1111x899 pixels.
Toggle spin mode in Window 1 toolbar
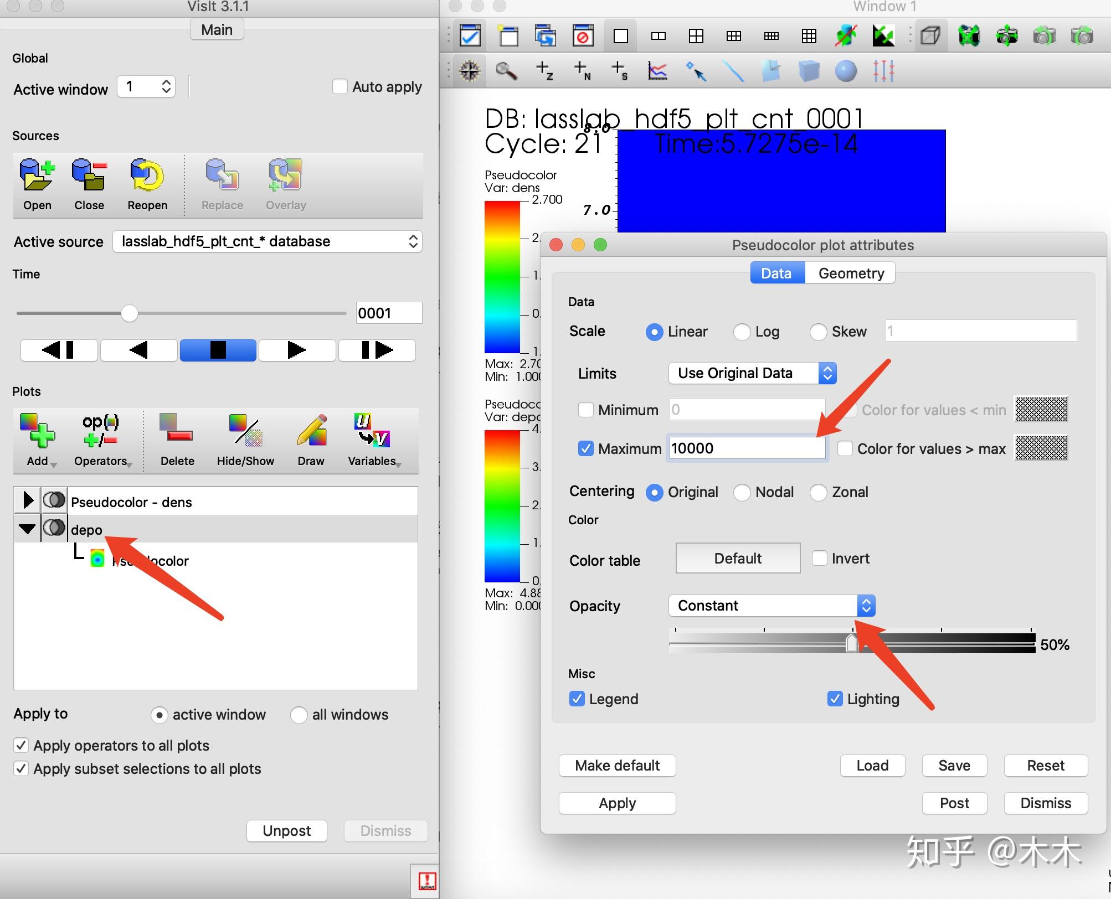click(x=846, y=37)
